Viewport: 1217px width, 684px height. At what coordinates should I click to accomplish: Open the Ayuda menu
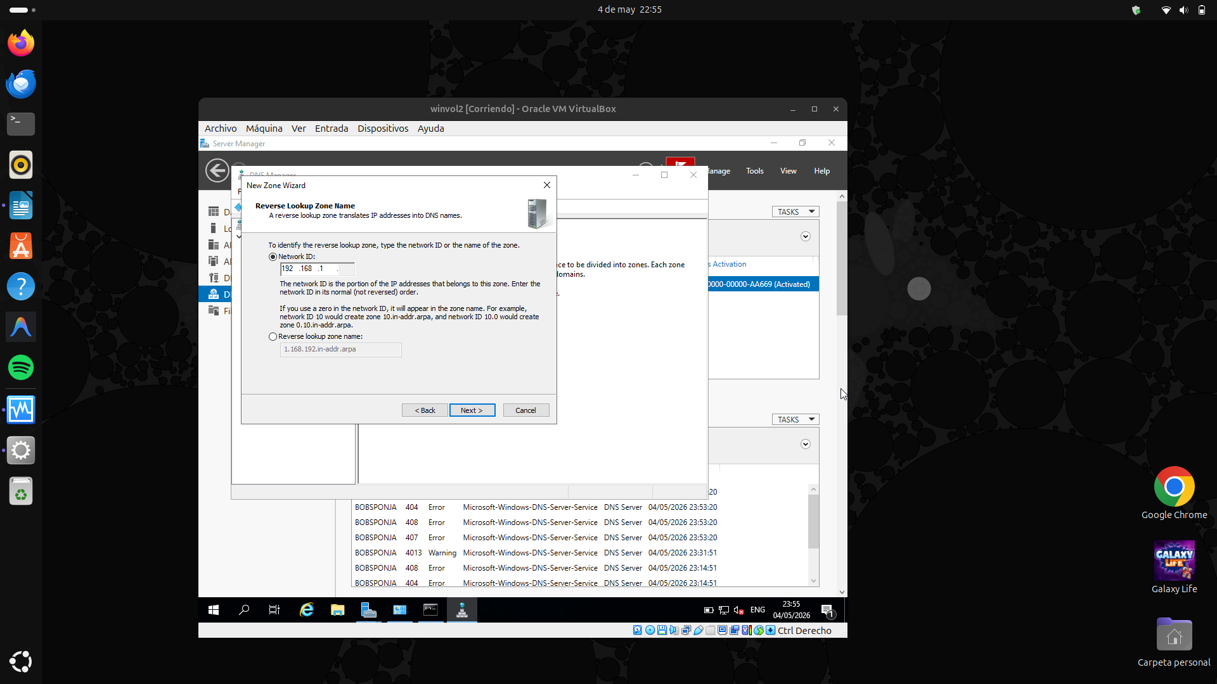pos(431,129)
